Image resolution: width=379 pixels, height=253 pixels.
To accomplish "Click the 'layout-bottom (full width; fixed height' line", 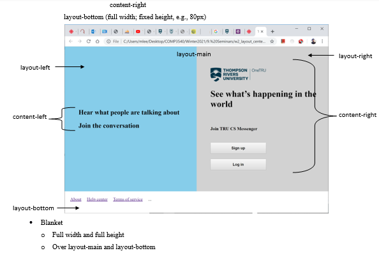I will [135, 17].
